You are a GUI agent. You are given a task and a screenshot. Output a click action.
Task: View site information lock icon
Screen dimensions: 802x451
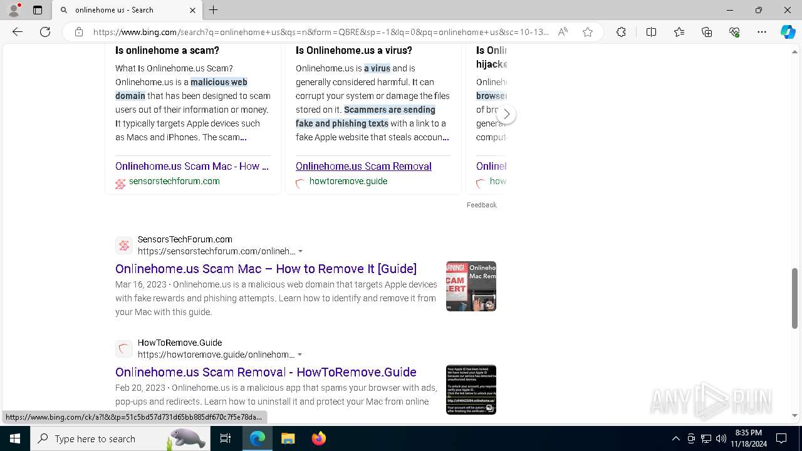[79, 32]
